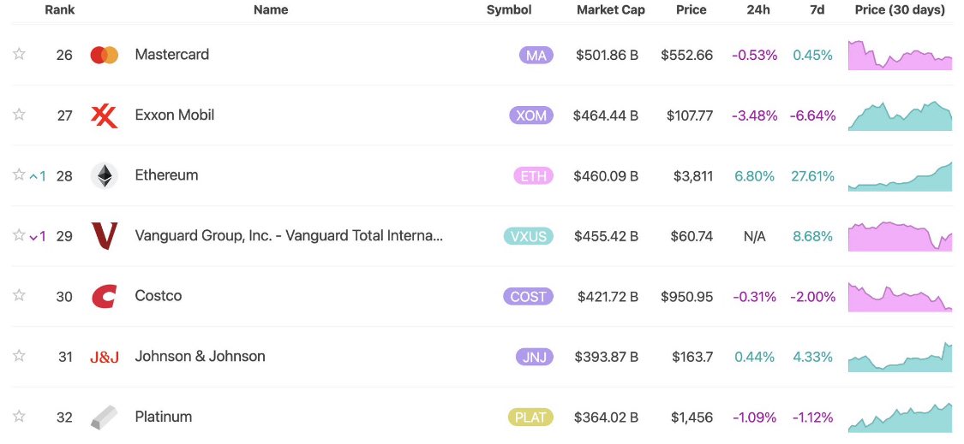Open the Johnson & Johnson name link
Image resolution: width=964 pixels, height=444 pixels.
(x=200, y=356)
